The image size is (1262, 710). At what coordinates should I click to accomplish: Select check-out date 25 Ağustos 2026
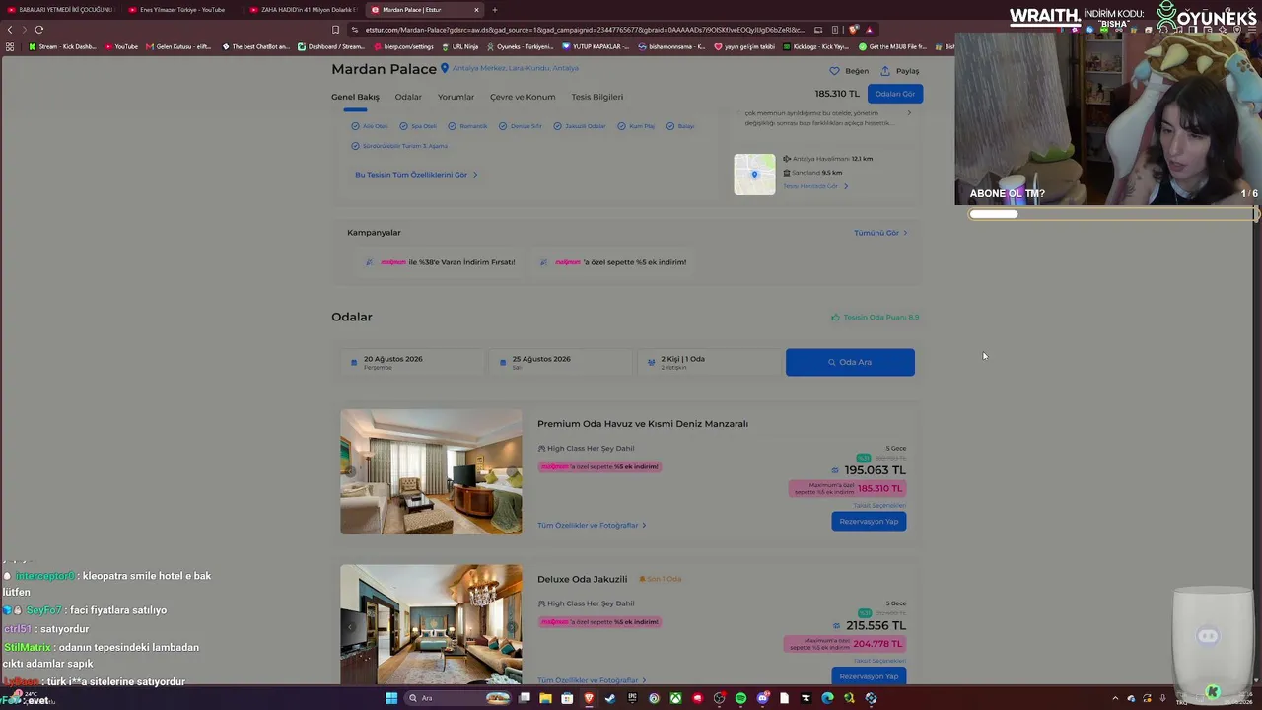[x=560, y=362]
